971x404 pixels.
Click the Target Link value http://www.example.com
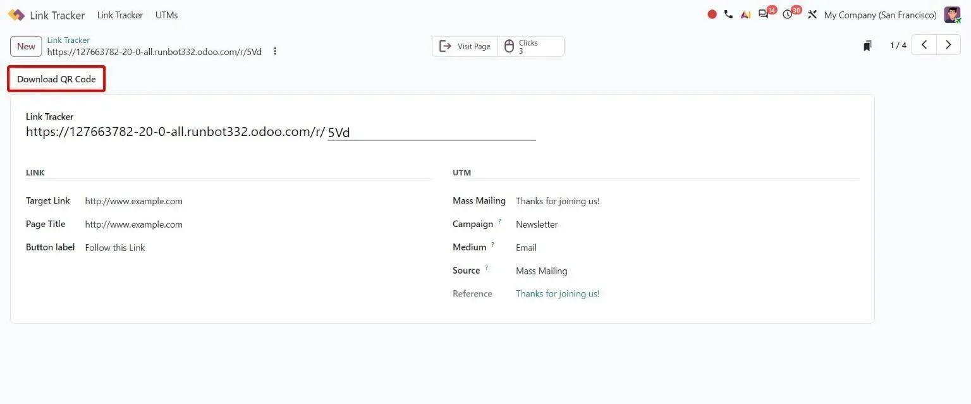pos(134,201)
